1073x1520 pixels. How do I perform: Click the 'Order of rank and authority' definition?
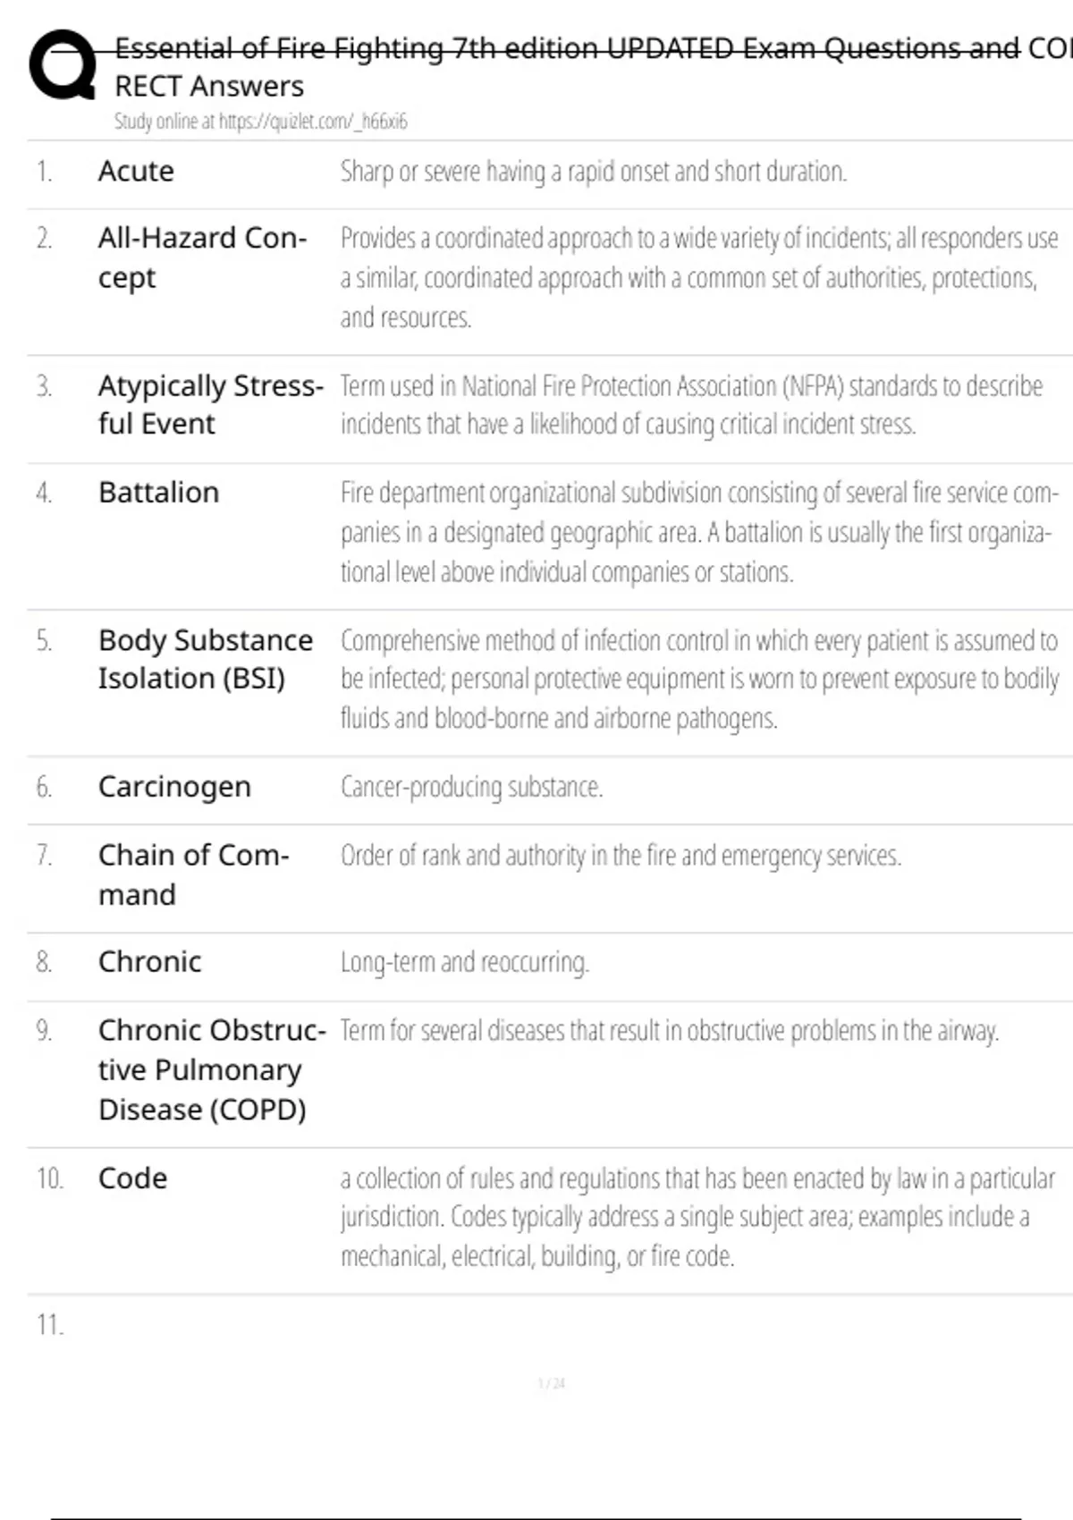click(621, 856)
